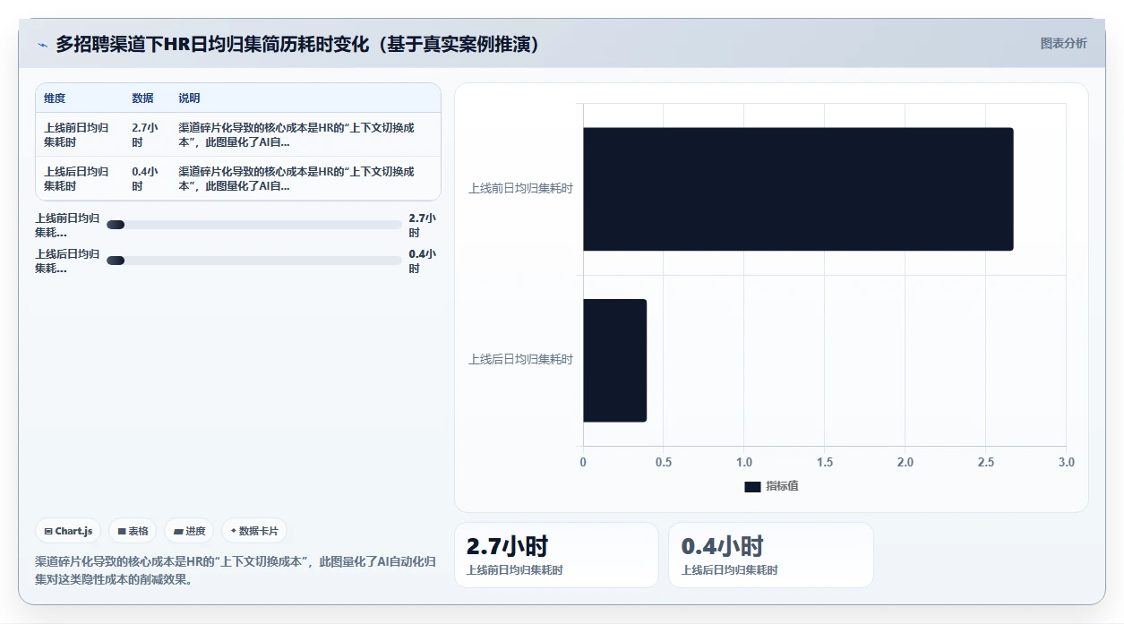Screen dimensions: 1124x624
Task: Click the 维度 column header
Action: click(55, 98)
